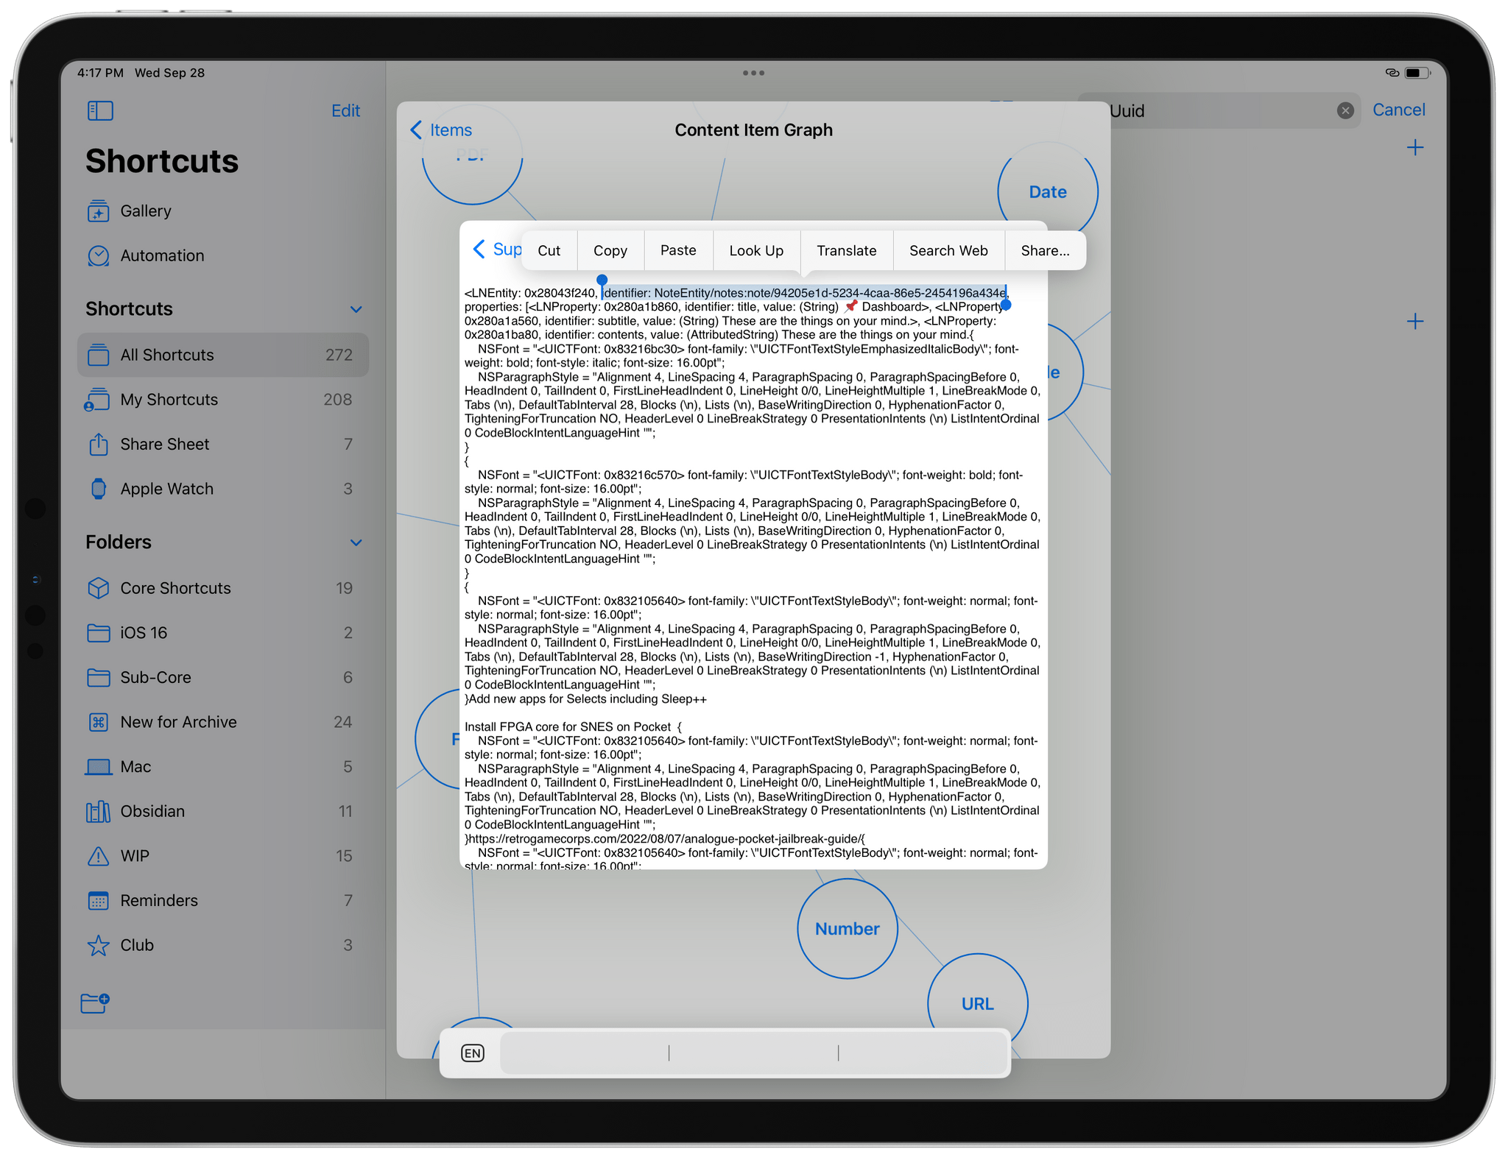This screenshot has height=1160, width=1508.
Task: Tap the selection start handle
Action: 602,280
